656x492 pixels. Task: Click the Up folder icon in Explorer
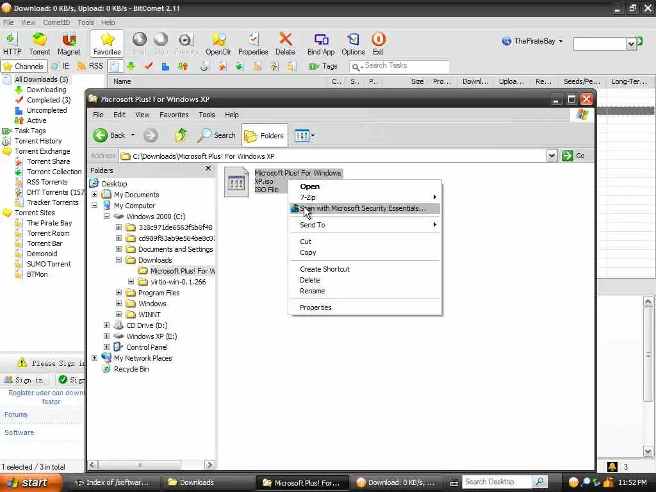tap(181, 135)
